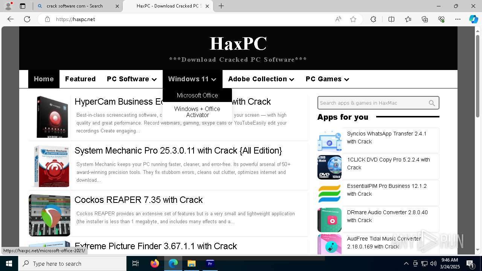Click the Cockos REAPER thumbnail
This screenshot has height=271, width=482.
point(50,215)
